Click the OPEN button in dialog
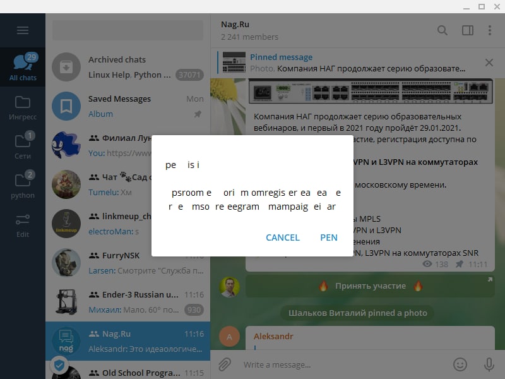The height and width of the screenshot is (379, 505). click(329, 238)
